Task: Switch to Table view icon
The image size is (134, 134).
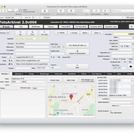Action: 40,18
